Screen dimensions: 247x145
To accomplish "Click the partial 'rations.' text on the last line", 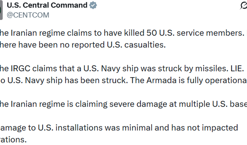I will [13, 140].
